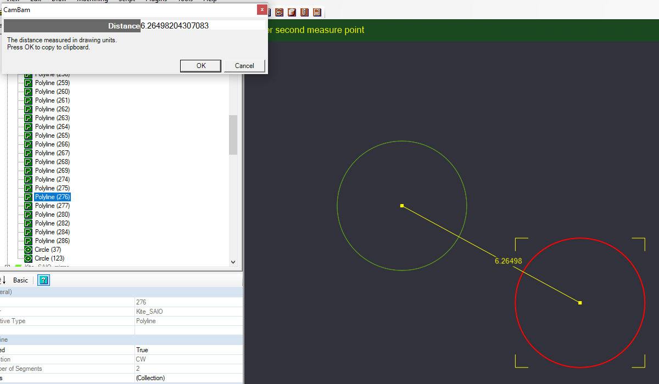
Task: Click the second measure point in red circle
Action: click(580, 303)
